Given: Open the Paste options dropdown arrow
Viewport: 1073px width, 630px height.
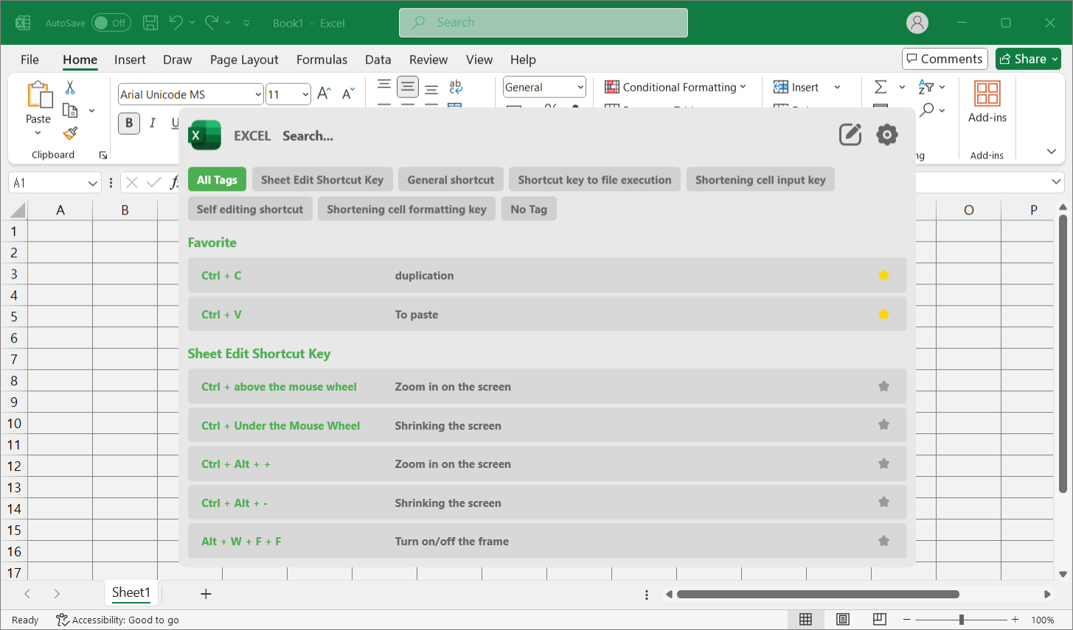Looking at the screenshot, I should 38,133.
